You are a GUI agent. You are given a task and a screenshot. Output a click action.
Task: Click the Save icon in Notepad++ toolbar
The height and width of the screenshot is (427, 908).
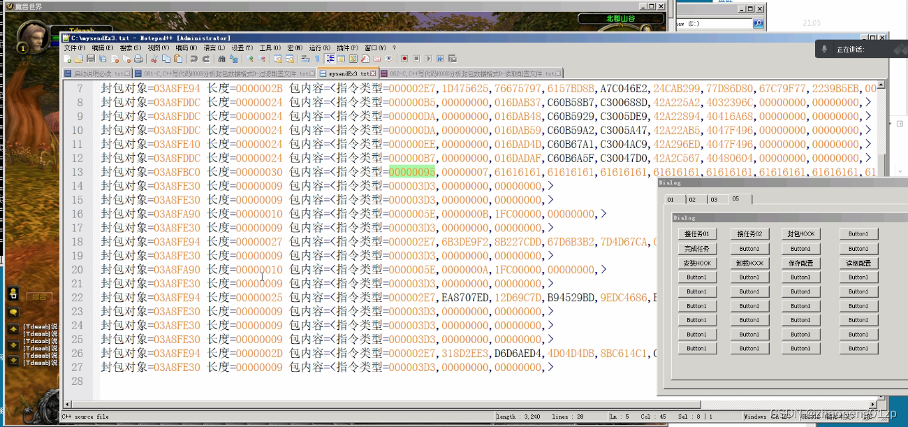pyautogui.click(x=91, y=59)
